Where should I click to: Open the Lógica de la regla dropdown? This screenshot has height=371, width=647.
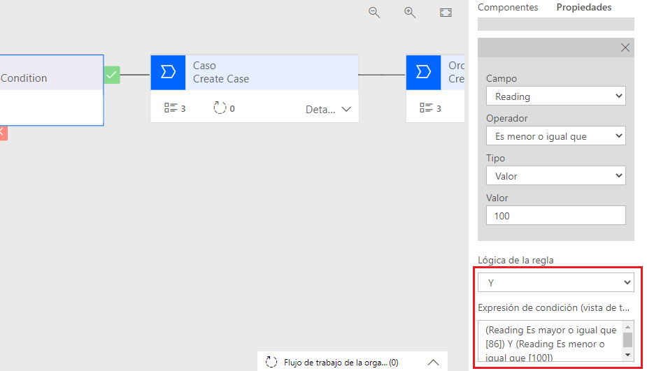click(556, 283)
